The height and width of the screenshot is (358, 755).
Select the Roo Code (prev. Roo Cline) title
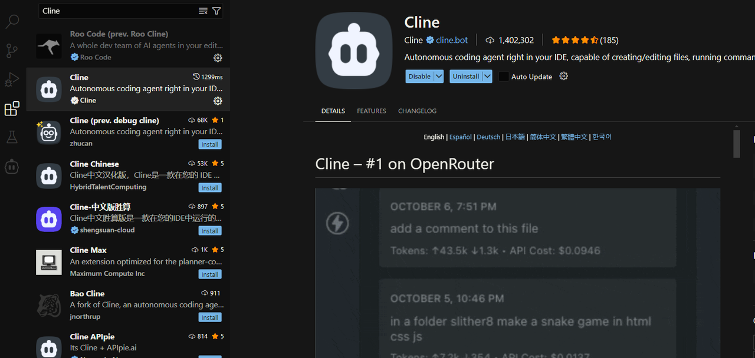pos(119,34)
